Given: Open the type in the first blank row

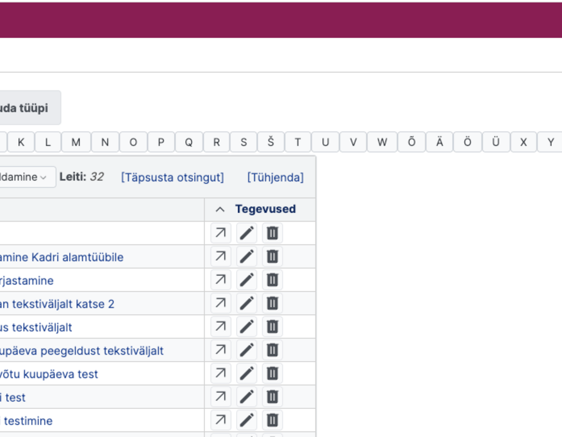Looking at the screenshot, I should click(x=221, y=233).
